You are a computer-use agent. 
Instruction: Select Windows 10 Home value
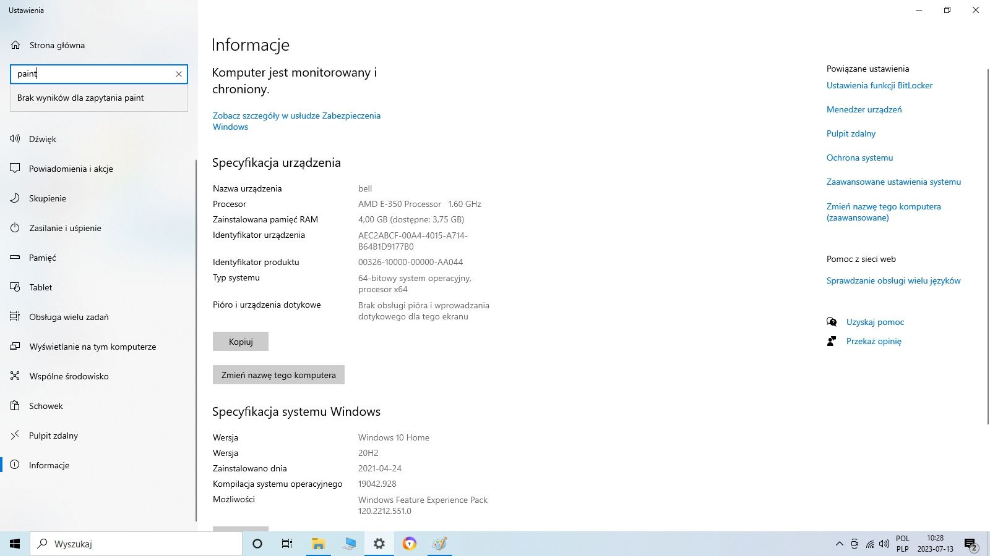[394, 437]
